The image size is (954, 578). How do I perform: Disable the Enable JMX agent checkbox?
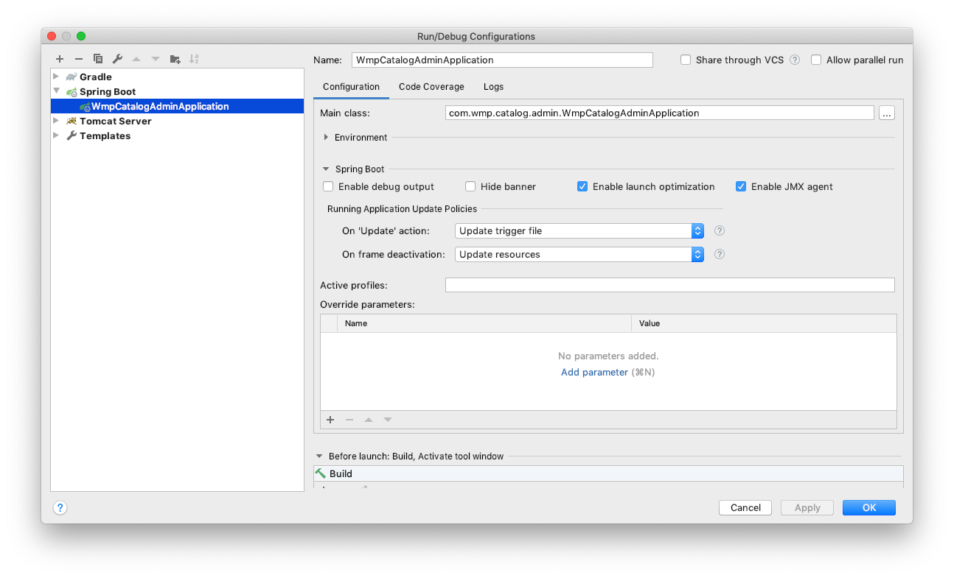(740, 186)
